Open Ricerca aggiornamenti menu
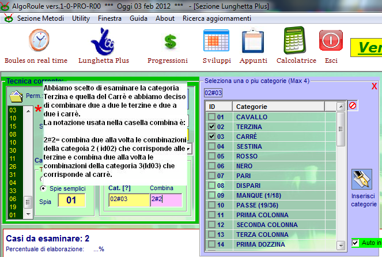Screen dimensions: 382x257 [217, 18]
